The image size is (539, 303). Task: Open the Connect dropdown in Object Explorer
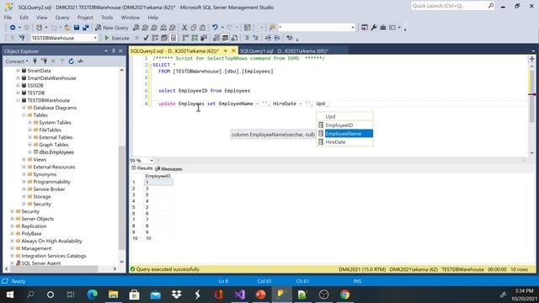(17, 61)
